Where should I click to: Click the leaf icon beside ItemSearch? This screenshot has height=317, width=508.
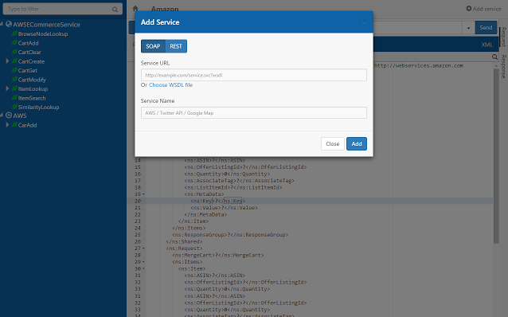point(14,97)
